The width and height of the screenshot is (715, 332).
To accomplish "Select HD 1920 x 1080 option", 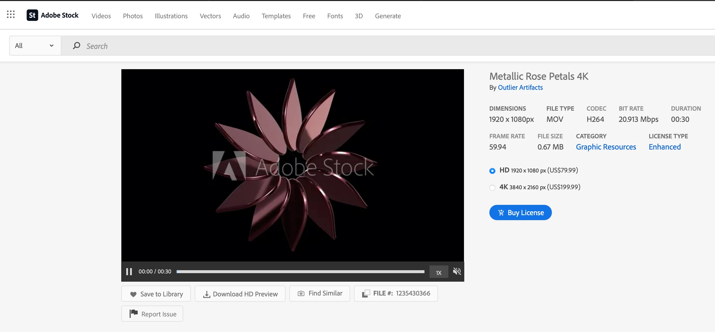I will [x=492, y=171].
